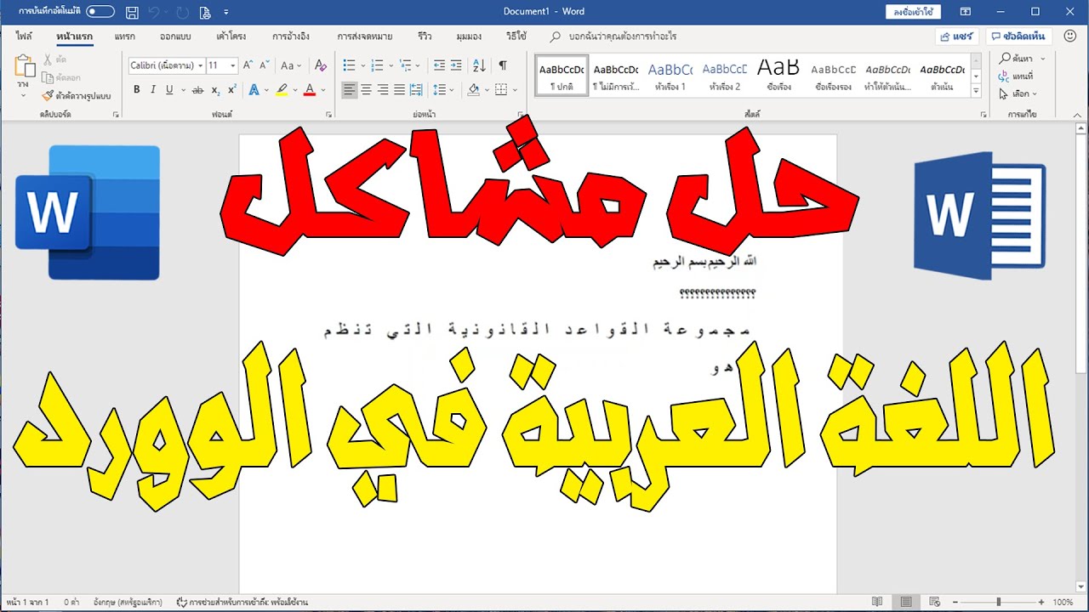Click the smiley feedback icon

click(x=1069, y=37)
